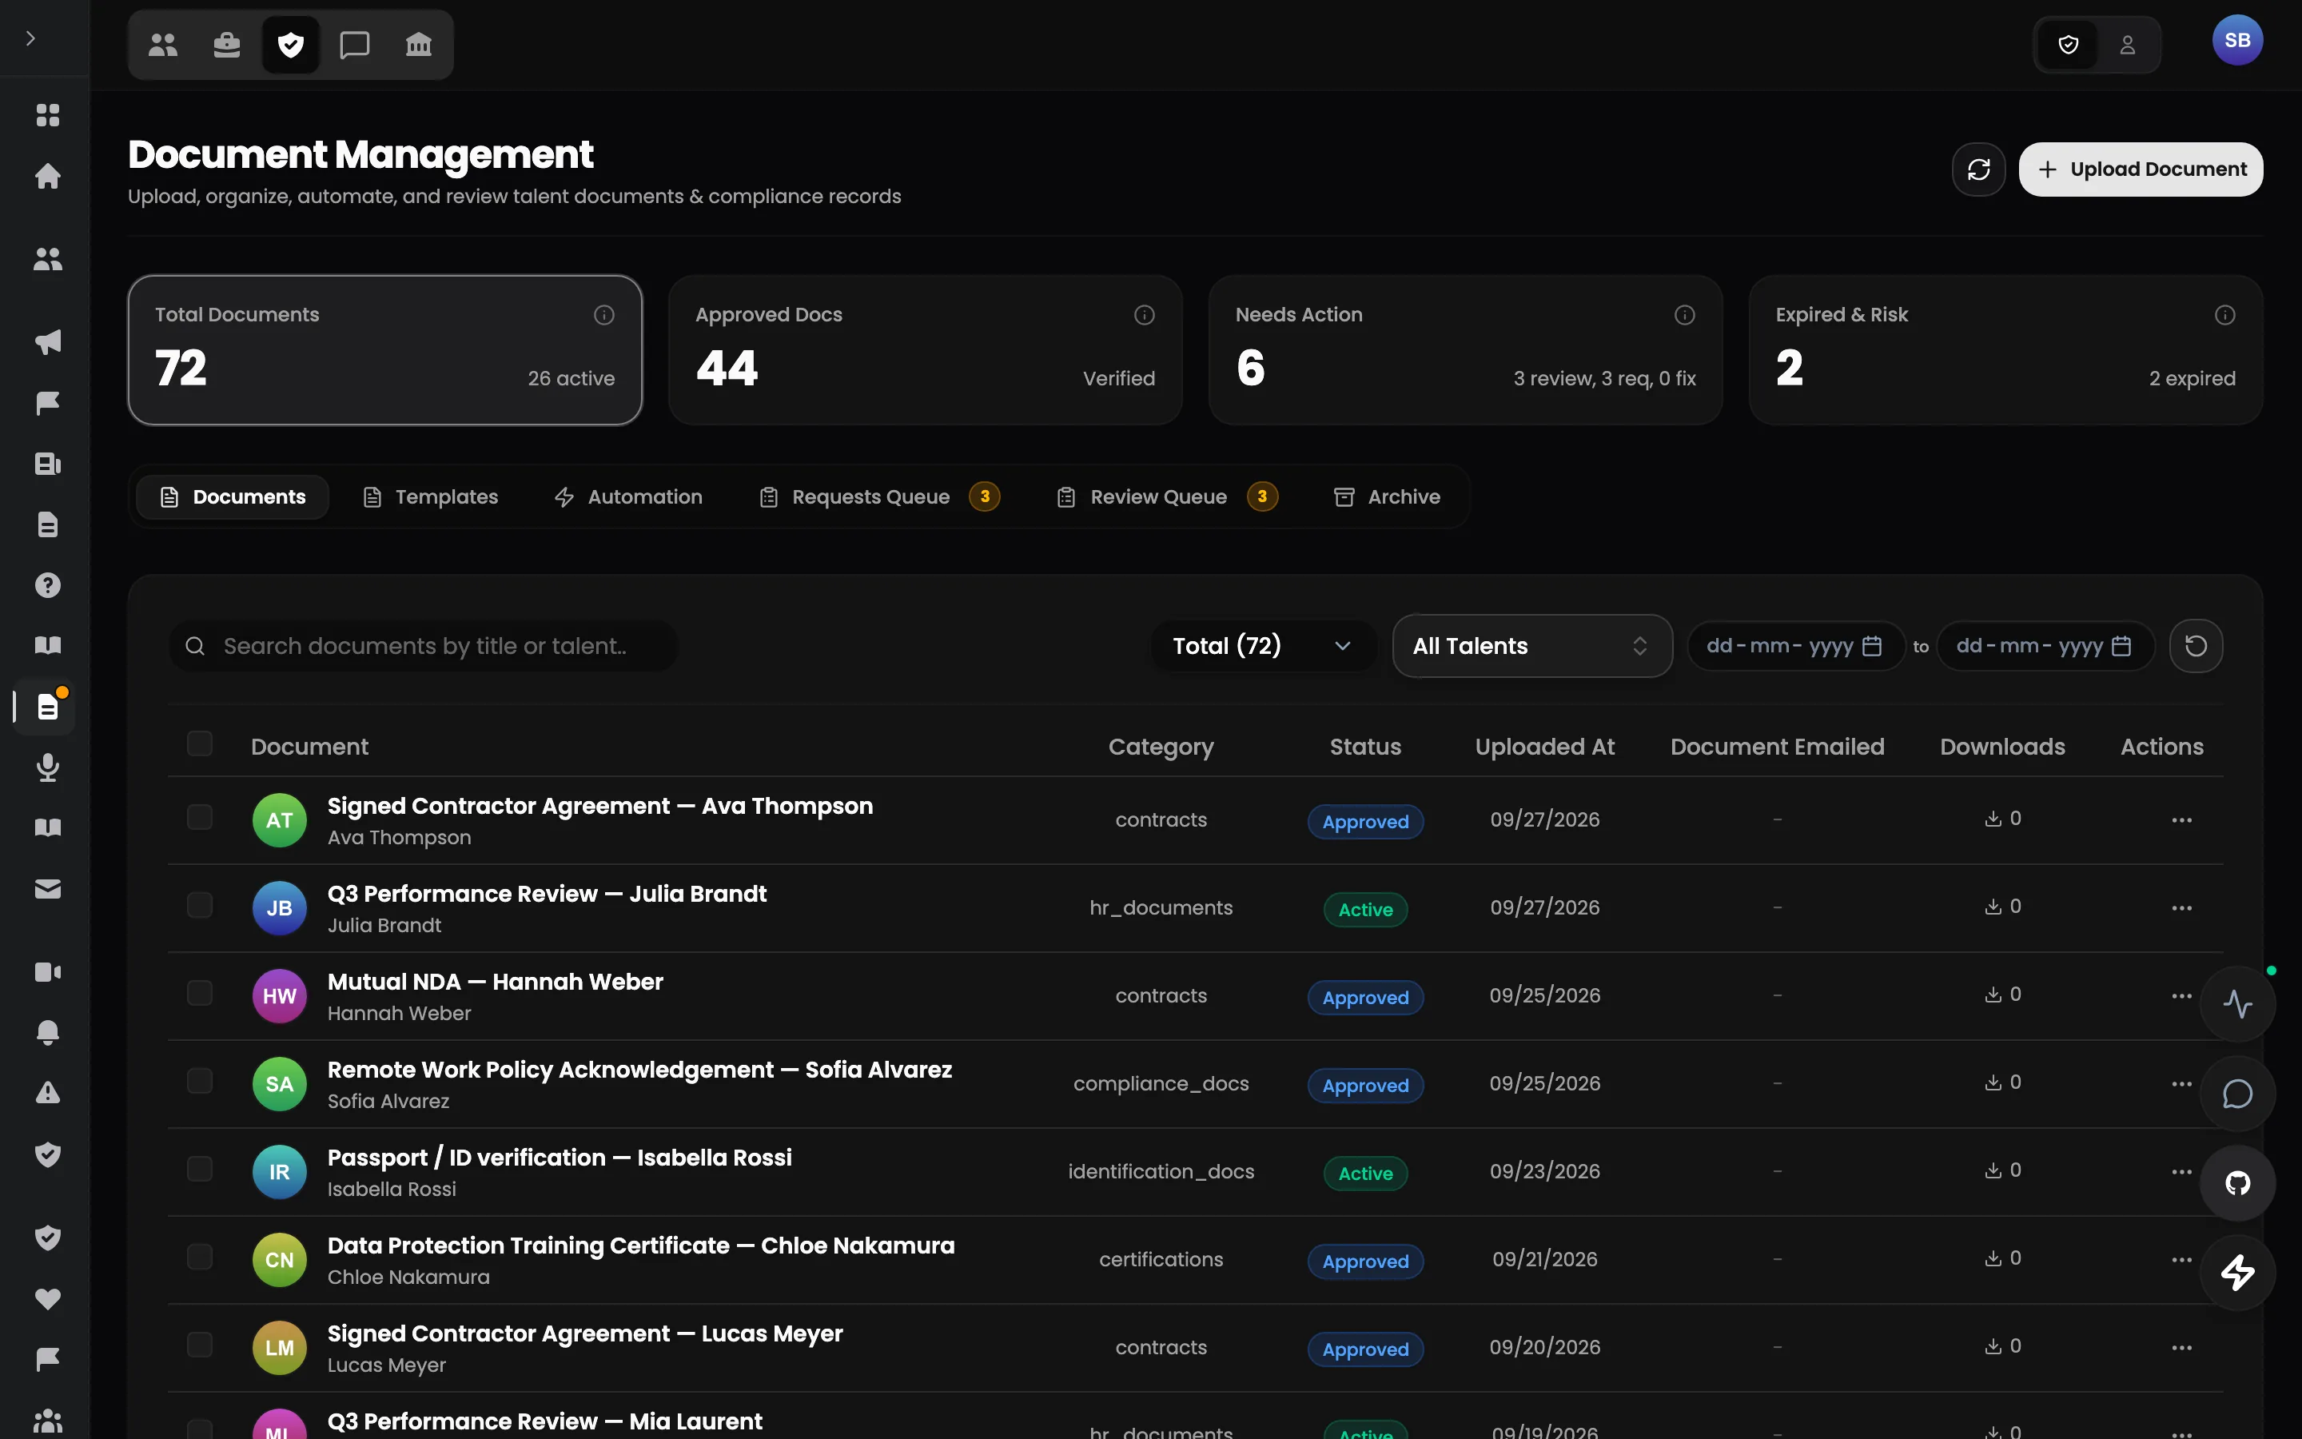Viewport: 2302px width, 1439px height.
Task: Show info for Total Documents card
Action: tap(604, 315)
